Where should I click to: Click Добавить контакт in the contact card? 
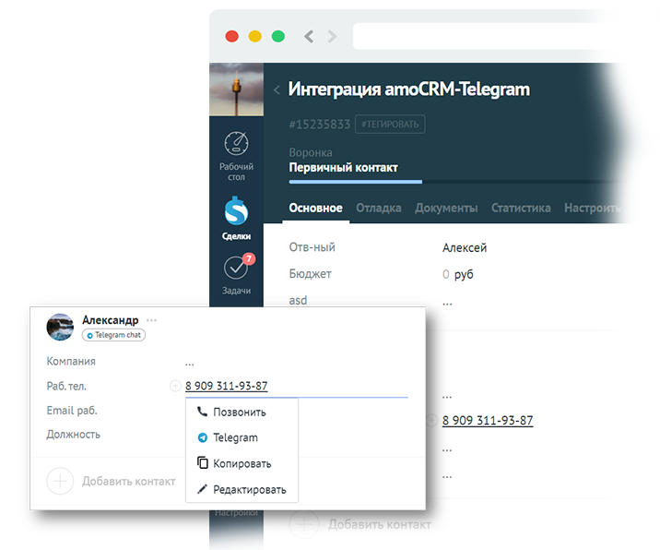tap(129, 482)
